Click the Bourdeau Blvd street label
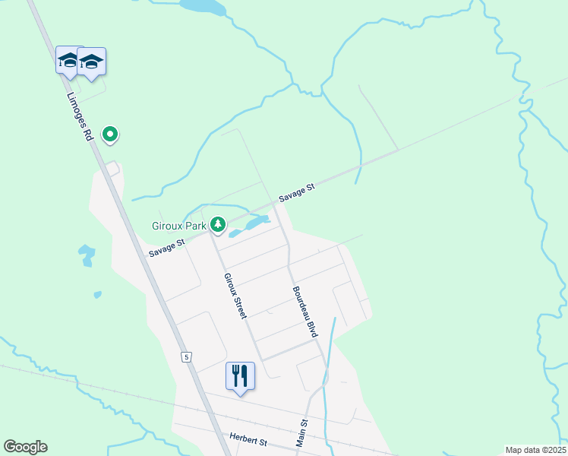This screenshot has width=568, height=456. (305, 312)
